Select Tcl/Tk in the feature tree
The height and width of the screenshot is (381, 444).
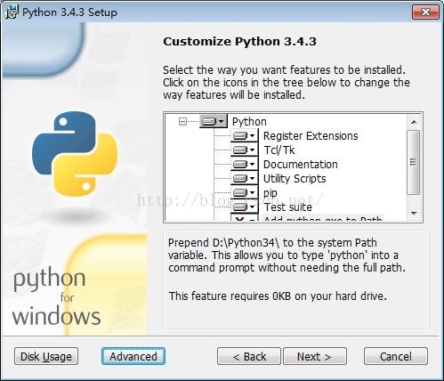(279, 150)
